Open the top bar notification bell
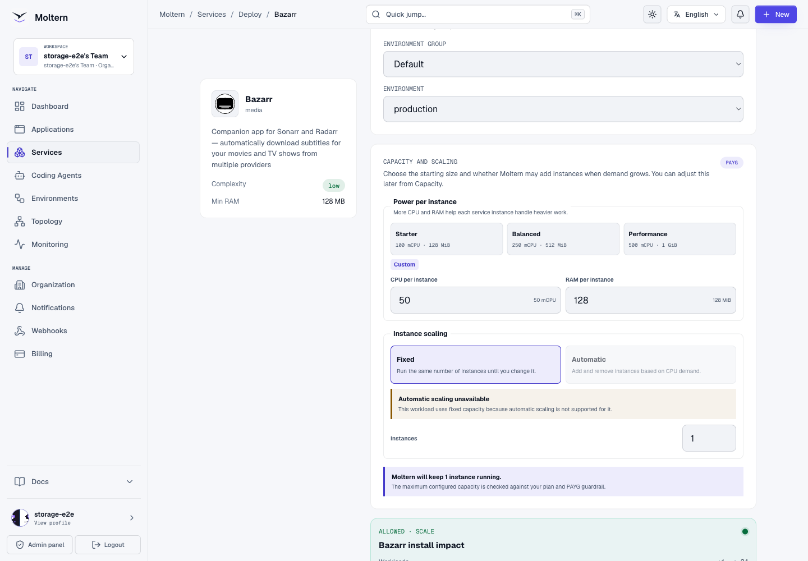The height and width of the screenshot is (561, 808). pos(741,15)
